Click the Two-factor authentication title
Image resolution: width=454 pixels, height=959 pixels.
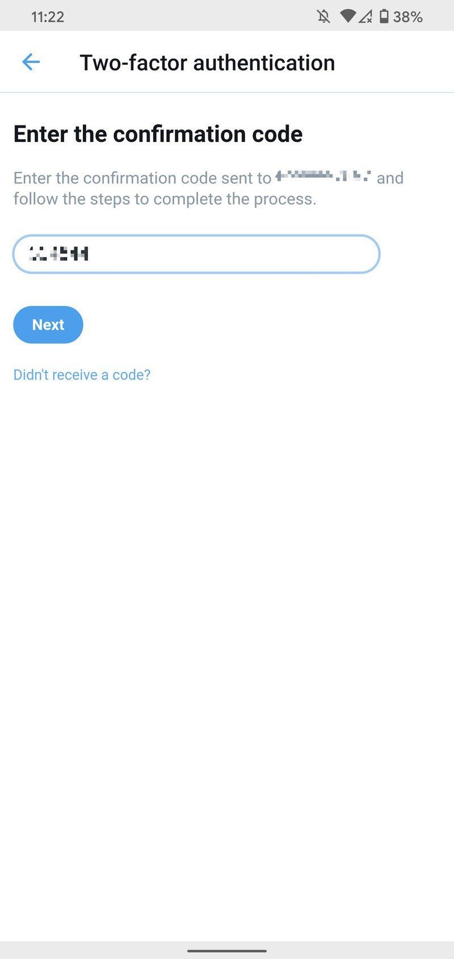[207, 62]
